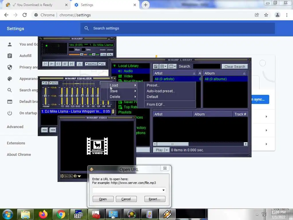Image resolution: width=293 pixels, height=220 pixels.
Task: Select the All (0 artists) row
Action: (x=177, y=79)
